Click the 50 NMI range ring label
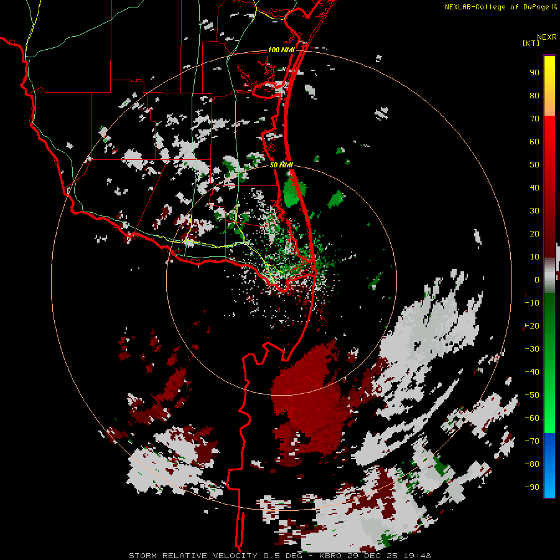Screen dimensions: 560x560 click(x=281, y=165)
